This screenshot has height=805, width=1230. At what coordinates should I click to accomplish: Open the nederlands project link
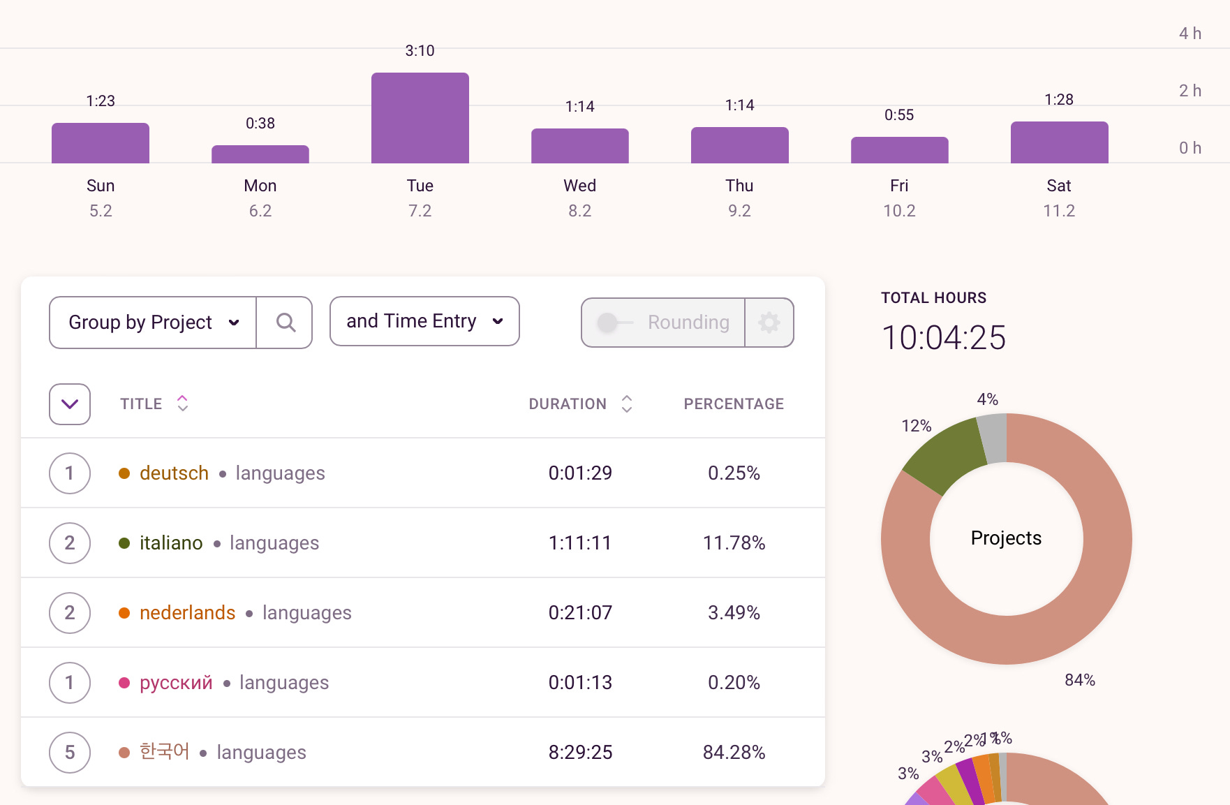pos(188,613)
